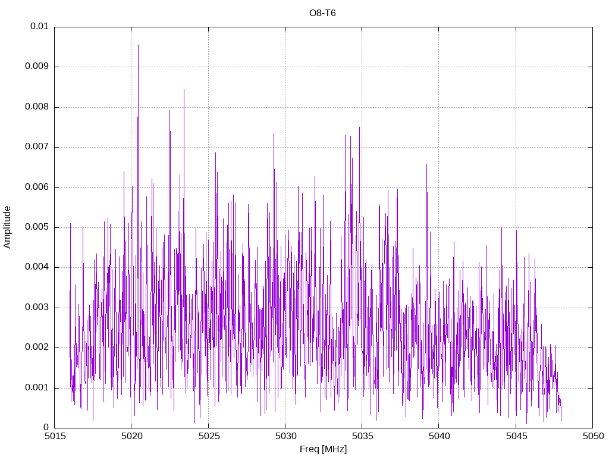The width and height of the screenshot is (609, 457).
Task: Click the tallest spectrum peak near 5020.5 MHz
Action: (138, 45)
